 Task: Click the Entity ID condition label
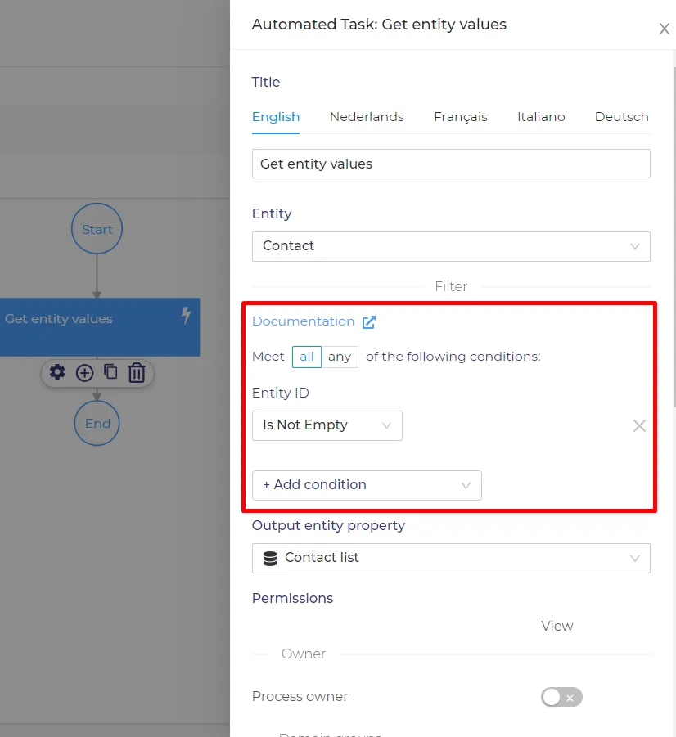281,393
